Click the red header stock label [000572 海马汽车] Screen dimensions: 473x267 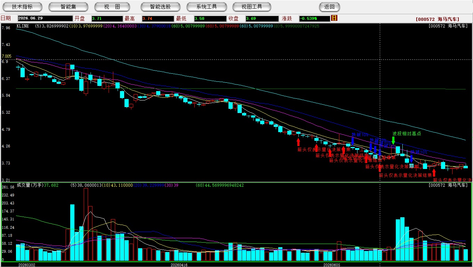point(437,19)
